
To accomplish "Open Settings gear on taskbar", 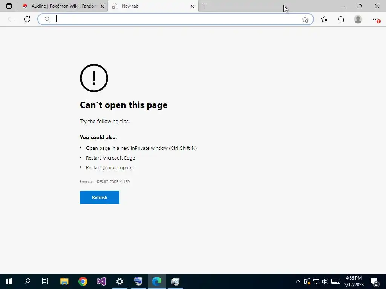I will point(119,281).
